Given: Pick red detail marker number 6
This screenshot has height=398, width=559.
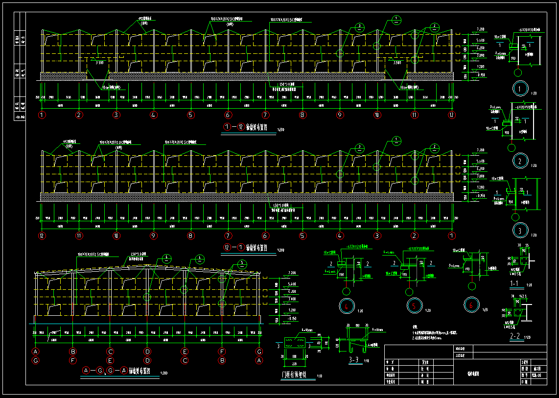Looking at the screenshot, I should (x=471, y=305).
